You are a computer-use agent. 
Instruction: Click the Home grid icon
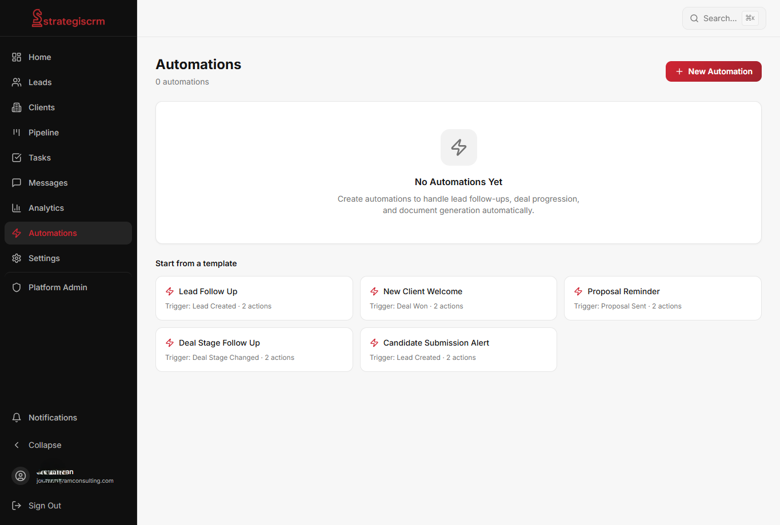click(x=17, y=57)
